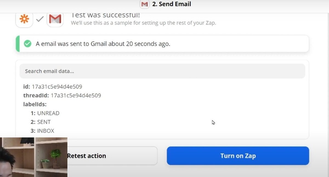Click the gray checkmark between app icons

pos(40,19)
